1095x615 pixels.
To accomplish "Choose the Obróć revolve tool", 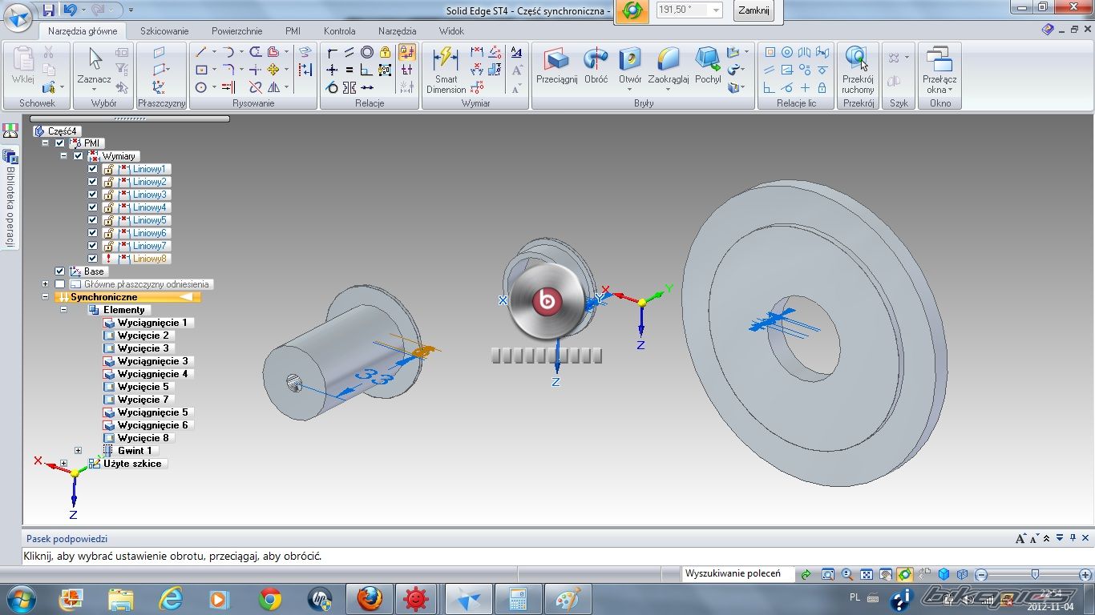I will coord(596,65).
